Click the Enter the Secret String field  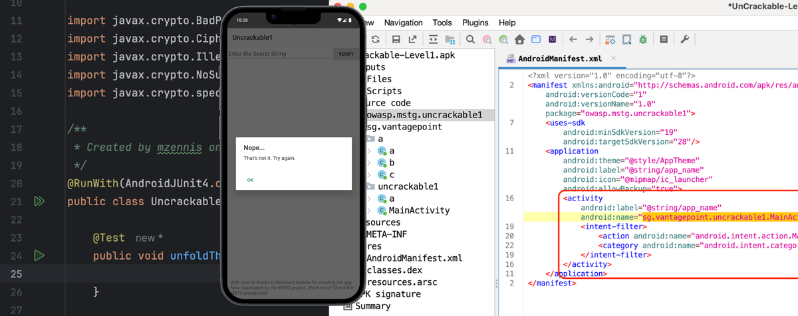click(x=279, y=54)
